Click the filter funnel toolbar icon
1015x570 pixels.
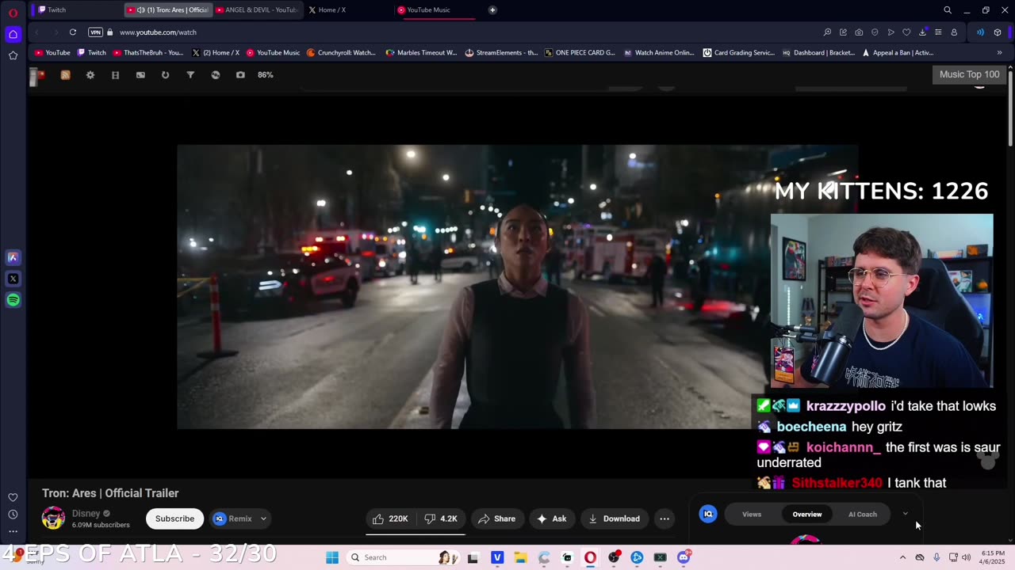(190, 74)
